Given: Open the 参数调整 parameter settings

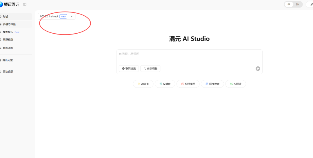Looking at the screenshot, I should pos(150,69).
